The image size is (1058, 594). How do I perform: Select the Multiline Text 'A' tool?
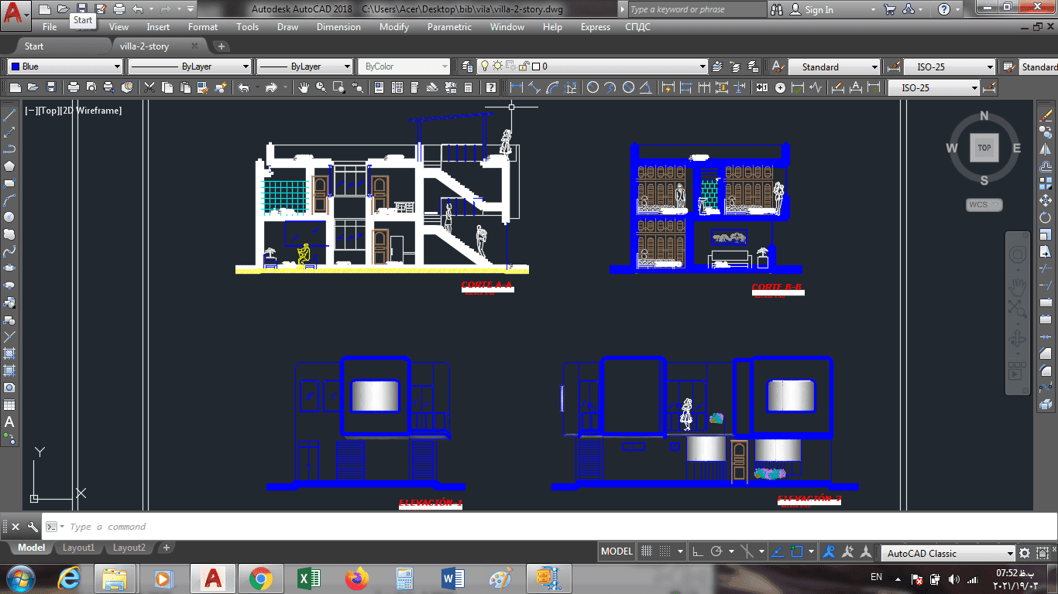pos(9,422)
